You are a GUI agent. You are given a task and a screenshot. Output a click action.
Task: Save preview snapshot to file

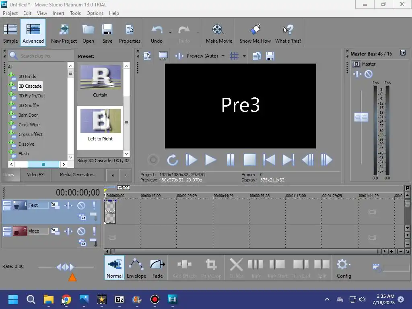pyautogui.click(x=270, y=56)
